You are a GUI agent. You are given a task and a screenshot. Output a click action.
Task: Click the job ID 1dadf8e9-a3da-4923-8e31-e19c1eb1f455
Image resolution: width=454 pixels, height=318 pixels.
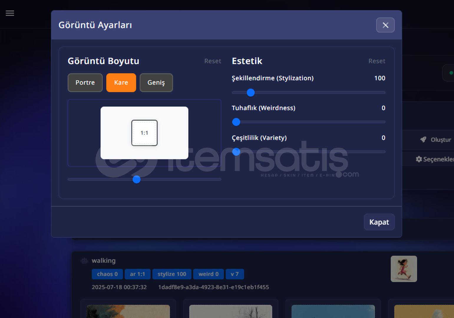tap(214, 287)
